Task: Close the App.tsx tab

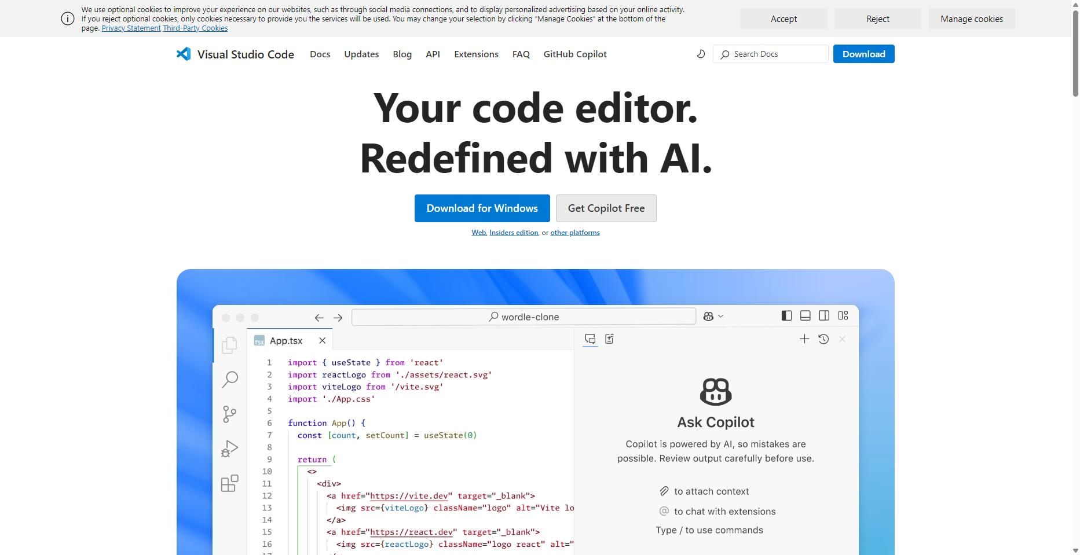Action: coord(323,340)
